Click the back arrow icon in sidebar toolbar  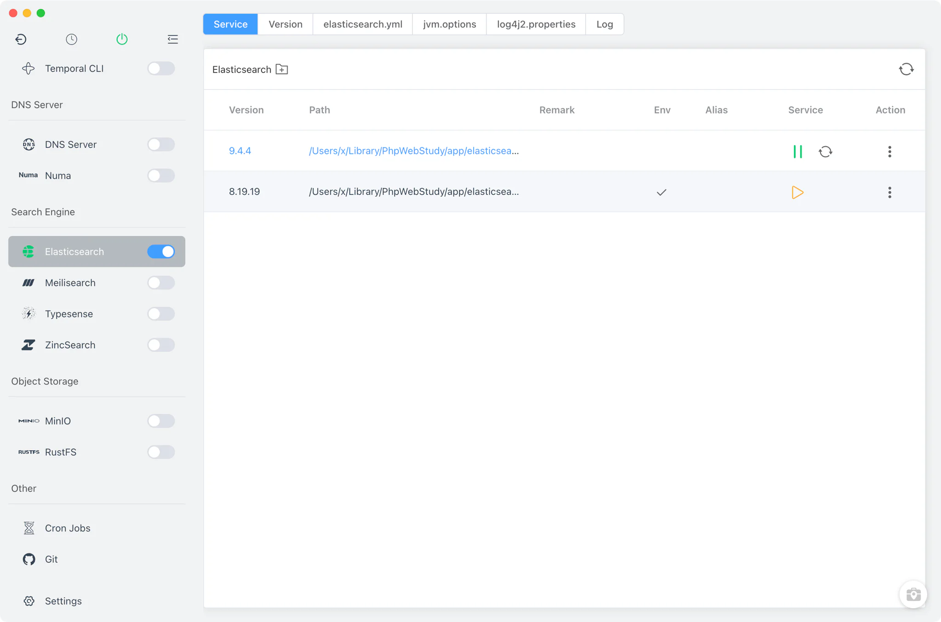pos(21,39)
